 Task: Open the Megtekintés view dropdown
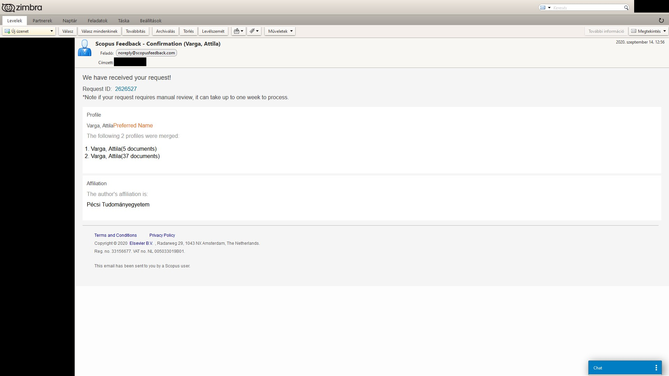[x=648, y=31]
